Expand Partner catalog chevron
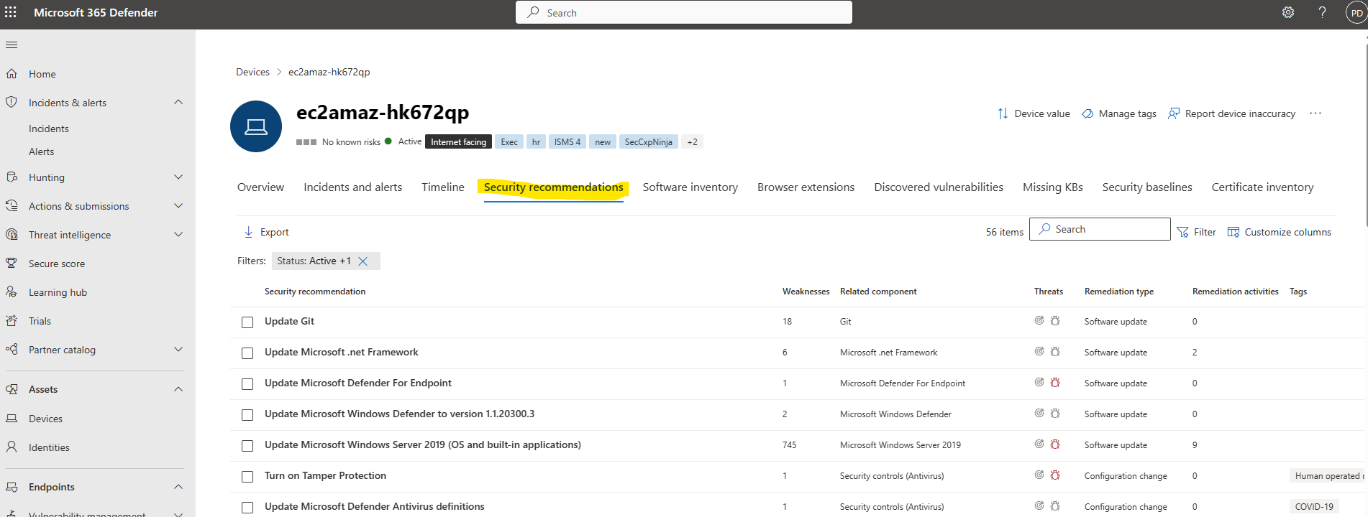 click(178, 349)
